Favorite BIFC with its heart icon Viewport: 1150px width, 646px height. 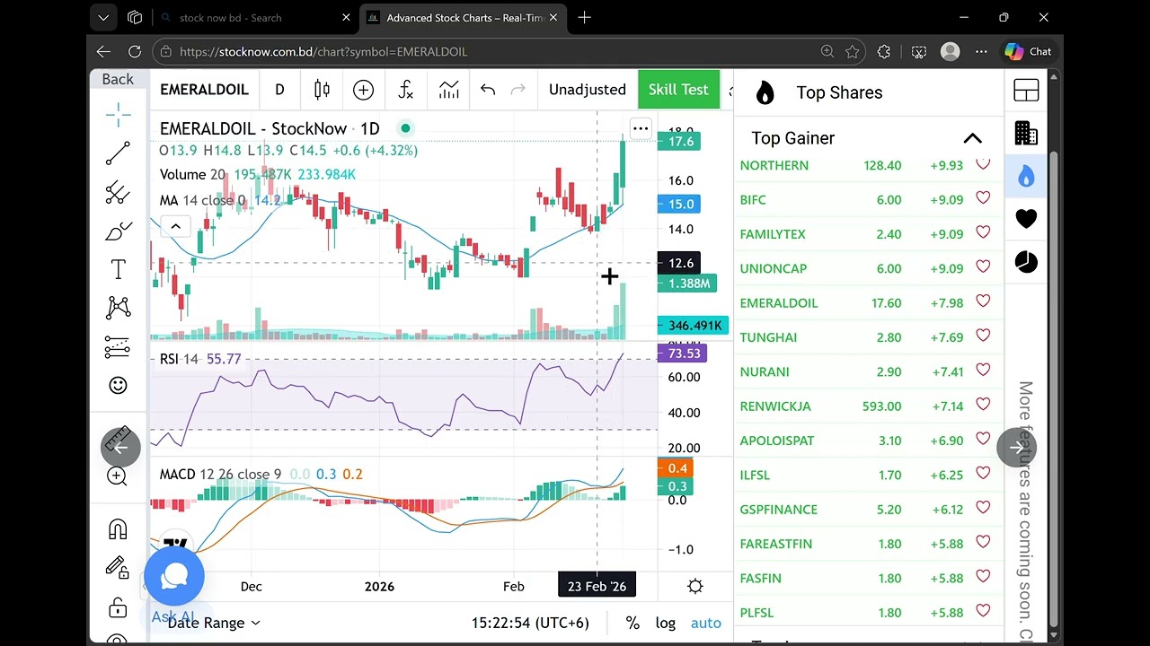point(983,198)
